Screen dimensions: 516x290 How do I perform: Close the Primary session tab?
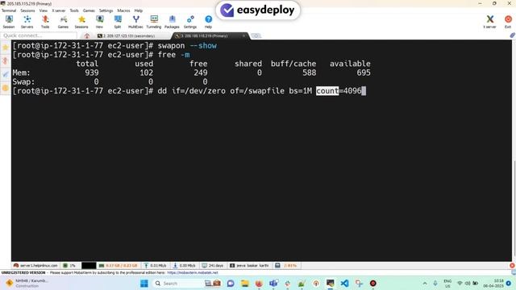[243, 35]
